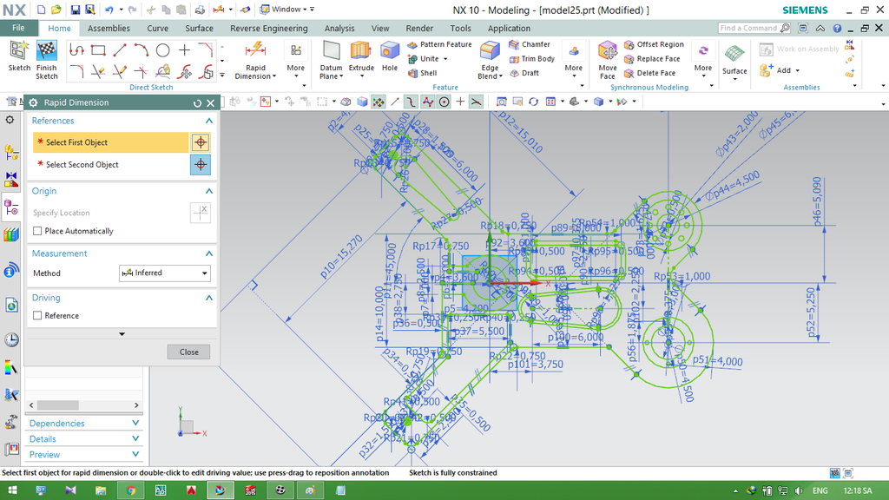Image resolution: width=889 pixels, height=500 pixels.
Task: Toggle the zigzag control-point snap button
Action: coord(427,102)
